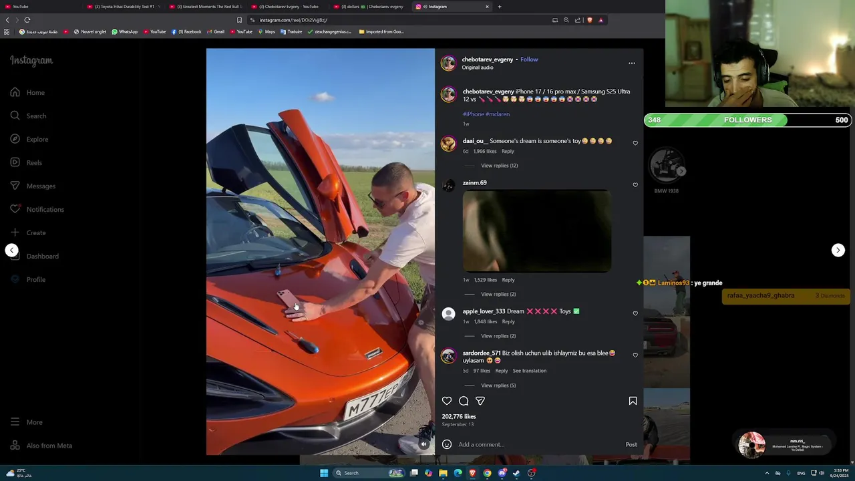This screenshot has width=855, height=481.
Task: Click the #iPhone hashtag
Action: point(473,114)
